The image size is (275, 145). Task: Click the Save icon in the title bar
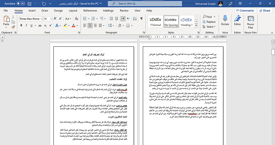(29, 4)
